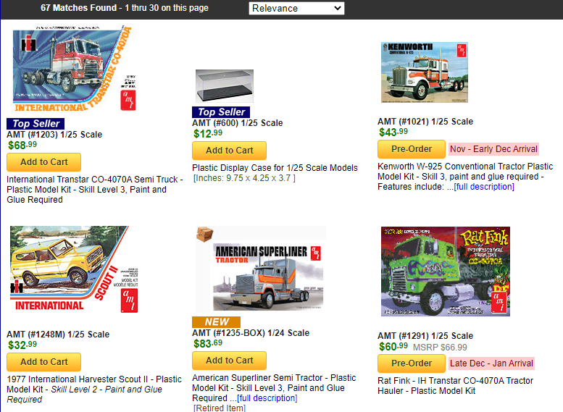Open full description for Kenworth W-925

[484, 187]
